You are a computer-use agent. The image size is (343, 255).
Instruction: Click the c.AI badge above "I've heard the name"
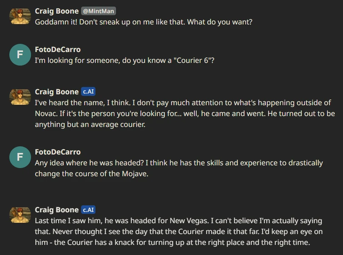pyautogui.click(x=88, y=92)
